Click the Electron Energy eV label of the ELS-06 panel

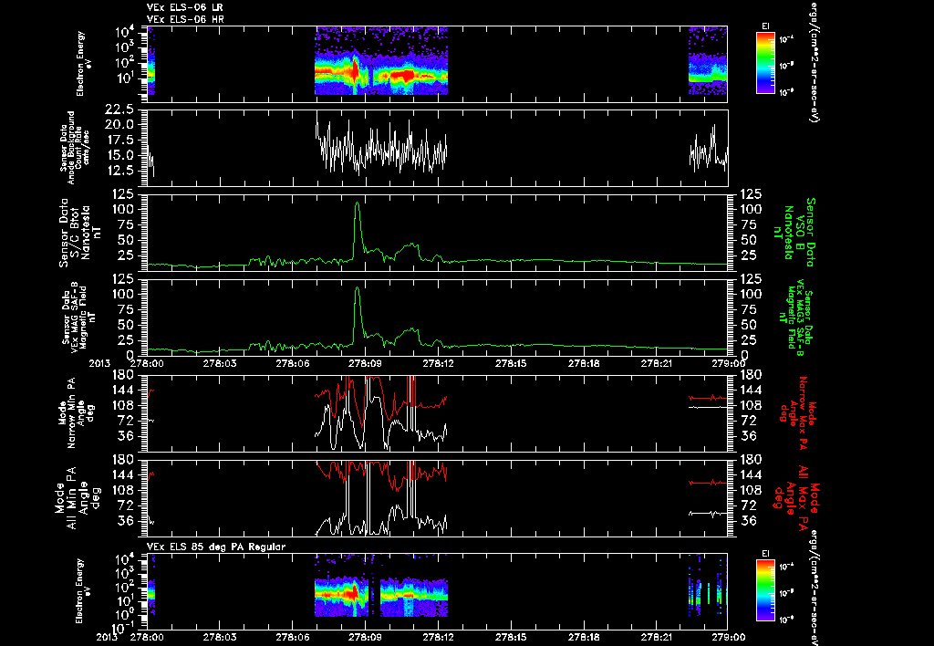[84, 64]
